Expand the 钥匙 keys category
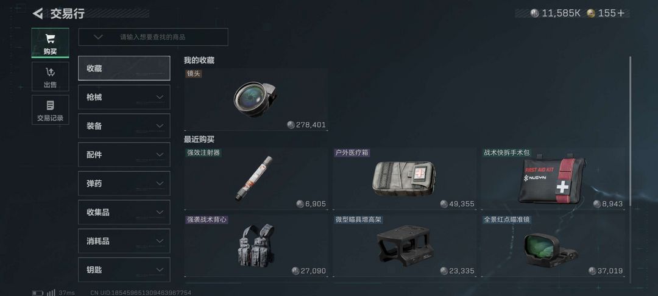The height and width of the screenshot is (296, 658). pyautogui.click(x=124, y=270)
